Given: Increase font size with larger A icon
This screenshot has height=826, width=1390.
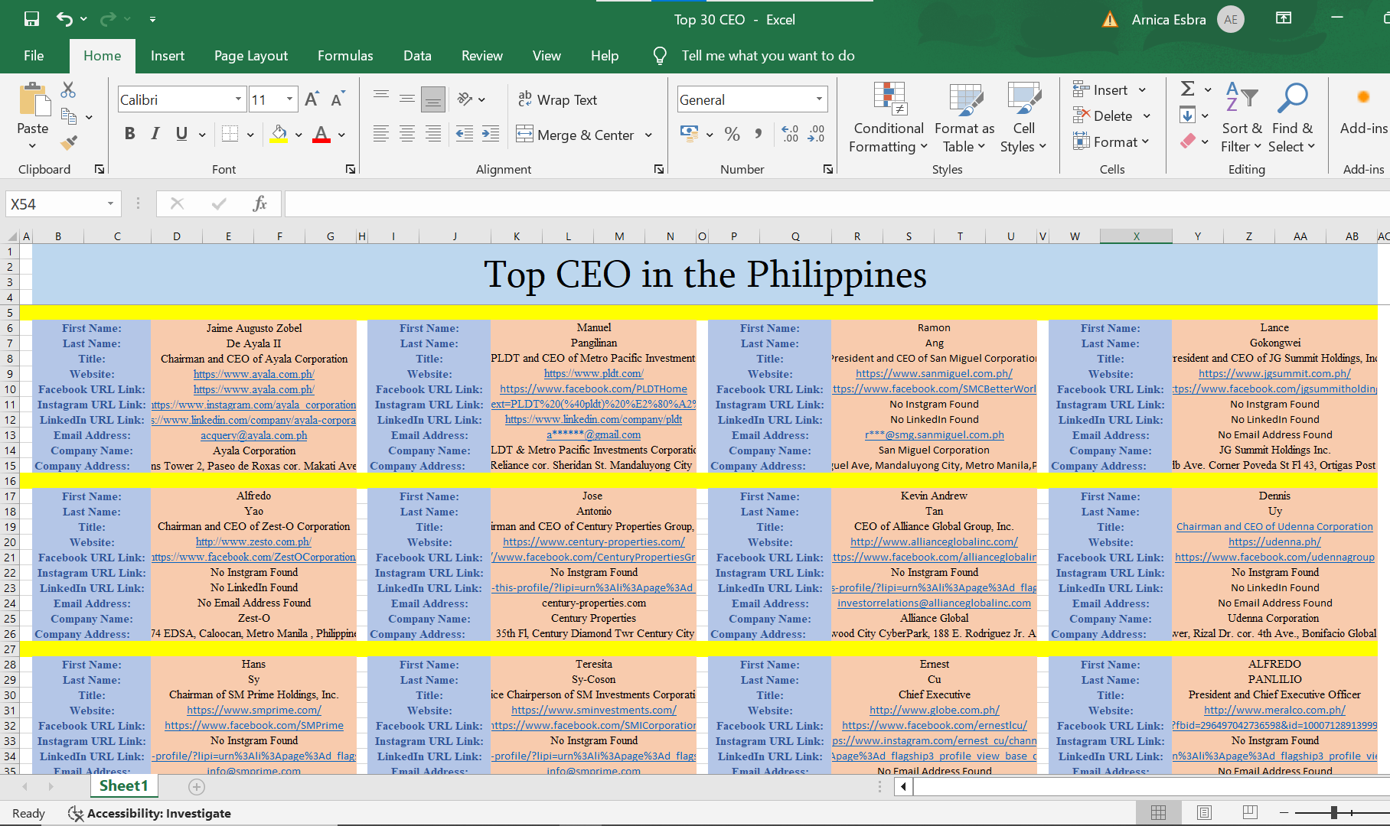Looking at the screenshot, I should (312, 99).
